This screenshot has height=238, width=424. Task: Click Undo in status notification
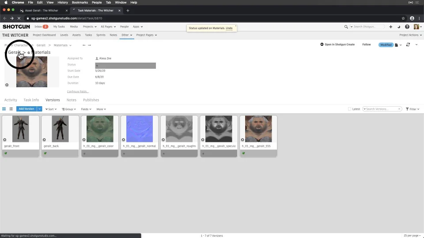click(x=229, y=28)
